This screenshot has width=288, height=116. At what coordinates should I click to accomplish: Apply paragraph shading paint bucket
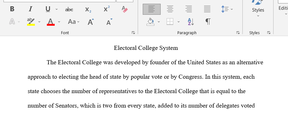pos(151,22)
